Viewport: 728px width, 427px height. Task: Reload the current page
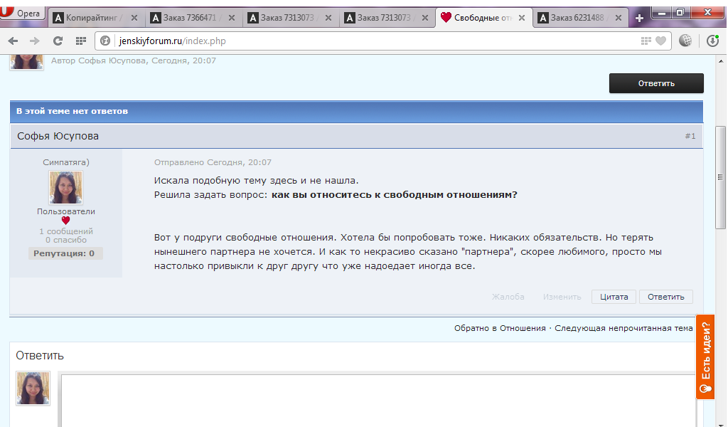point(58,41)
